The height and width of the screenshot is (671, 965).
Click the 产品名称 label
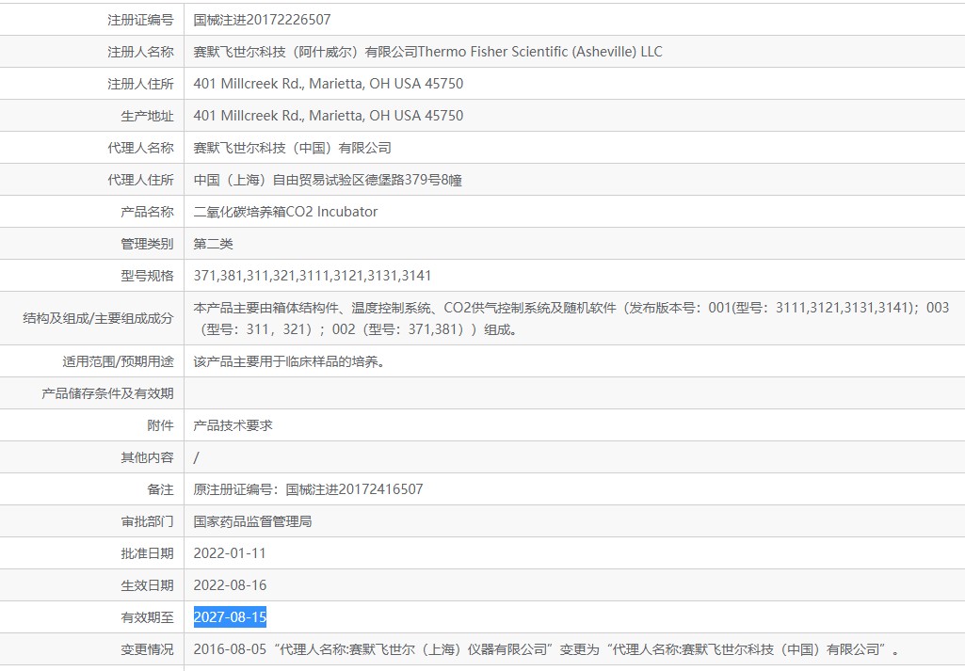pyautogui.click(x=148, y=212)
